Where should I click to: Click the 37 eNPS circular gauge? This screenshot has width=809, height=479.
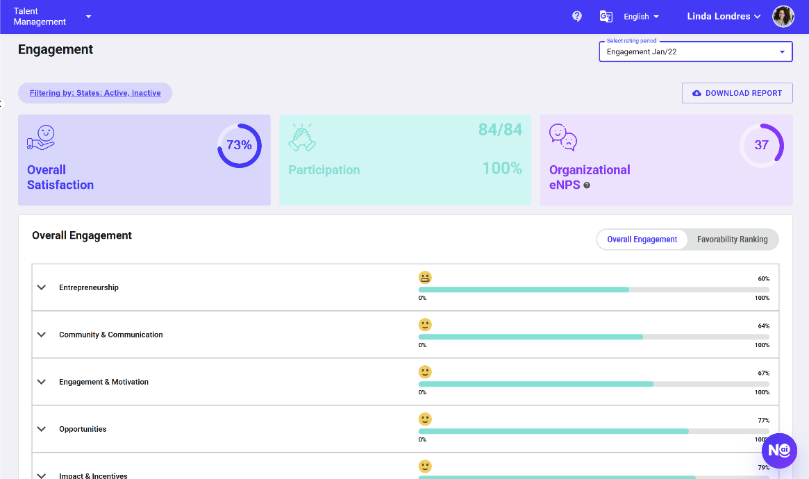[x=762, y=145]
